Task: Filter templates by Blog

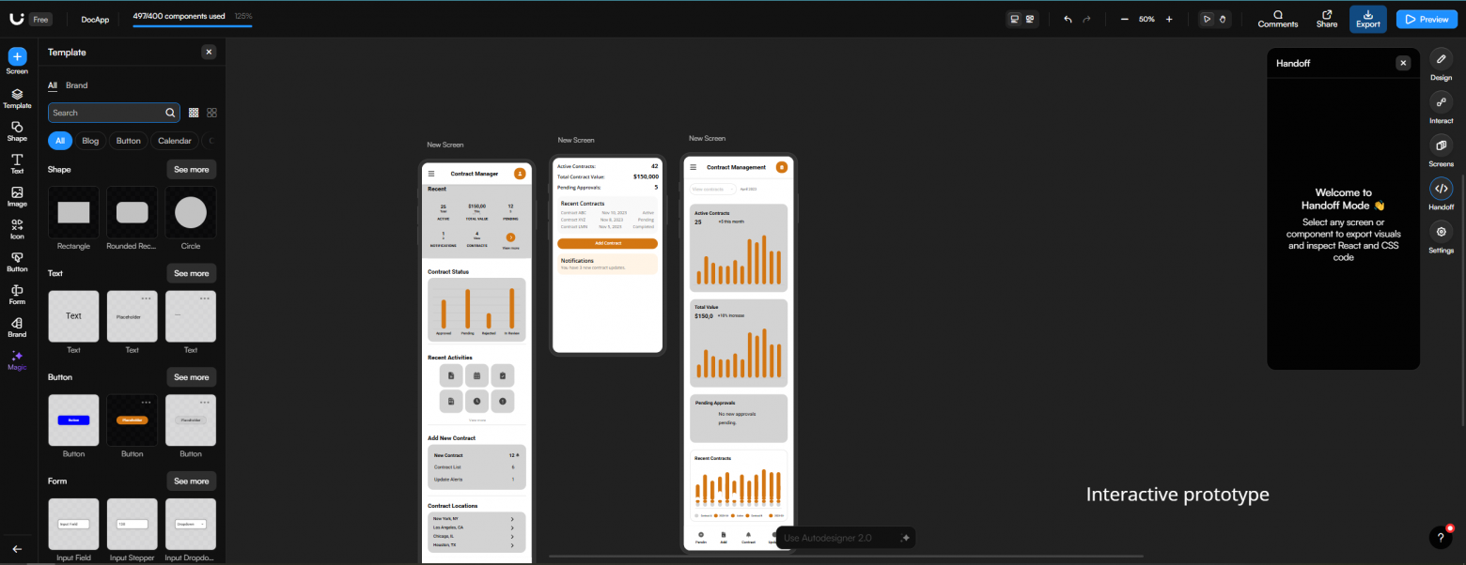Action: click(x=90, y=141)
